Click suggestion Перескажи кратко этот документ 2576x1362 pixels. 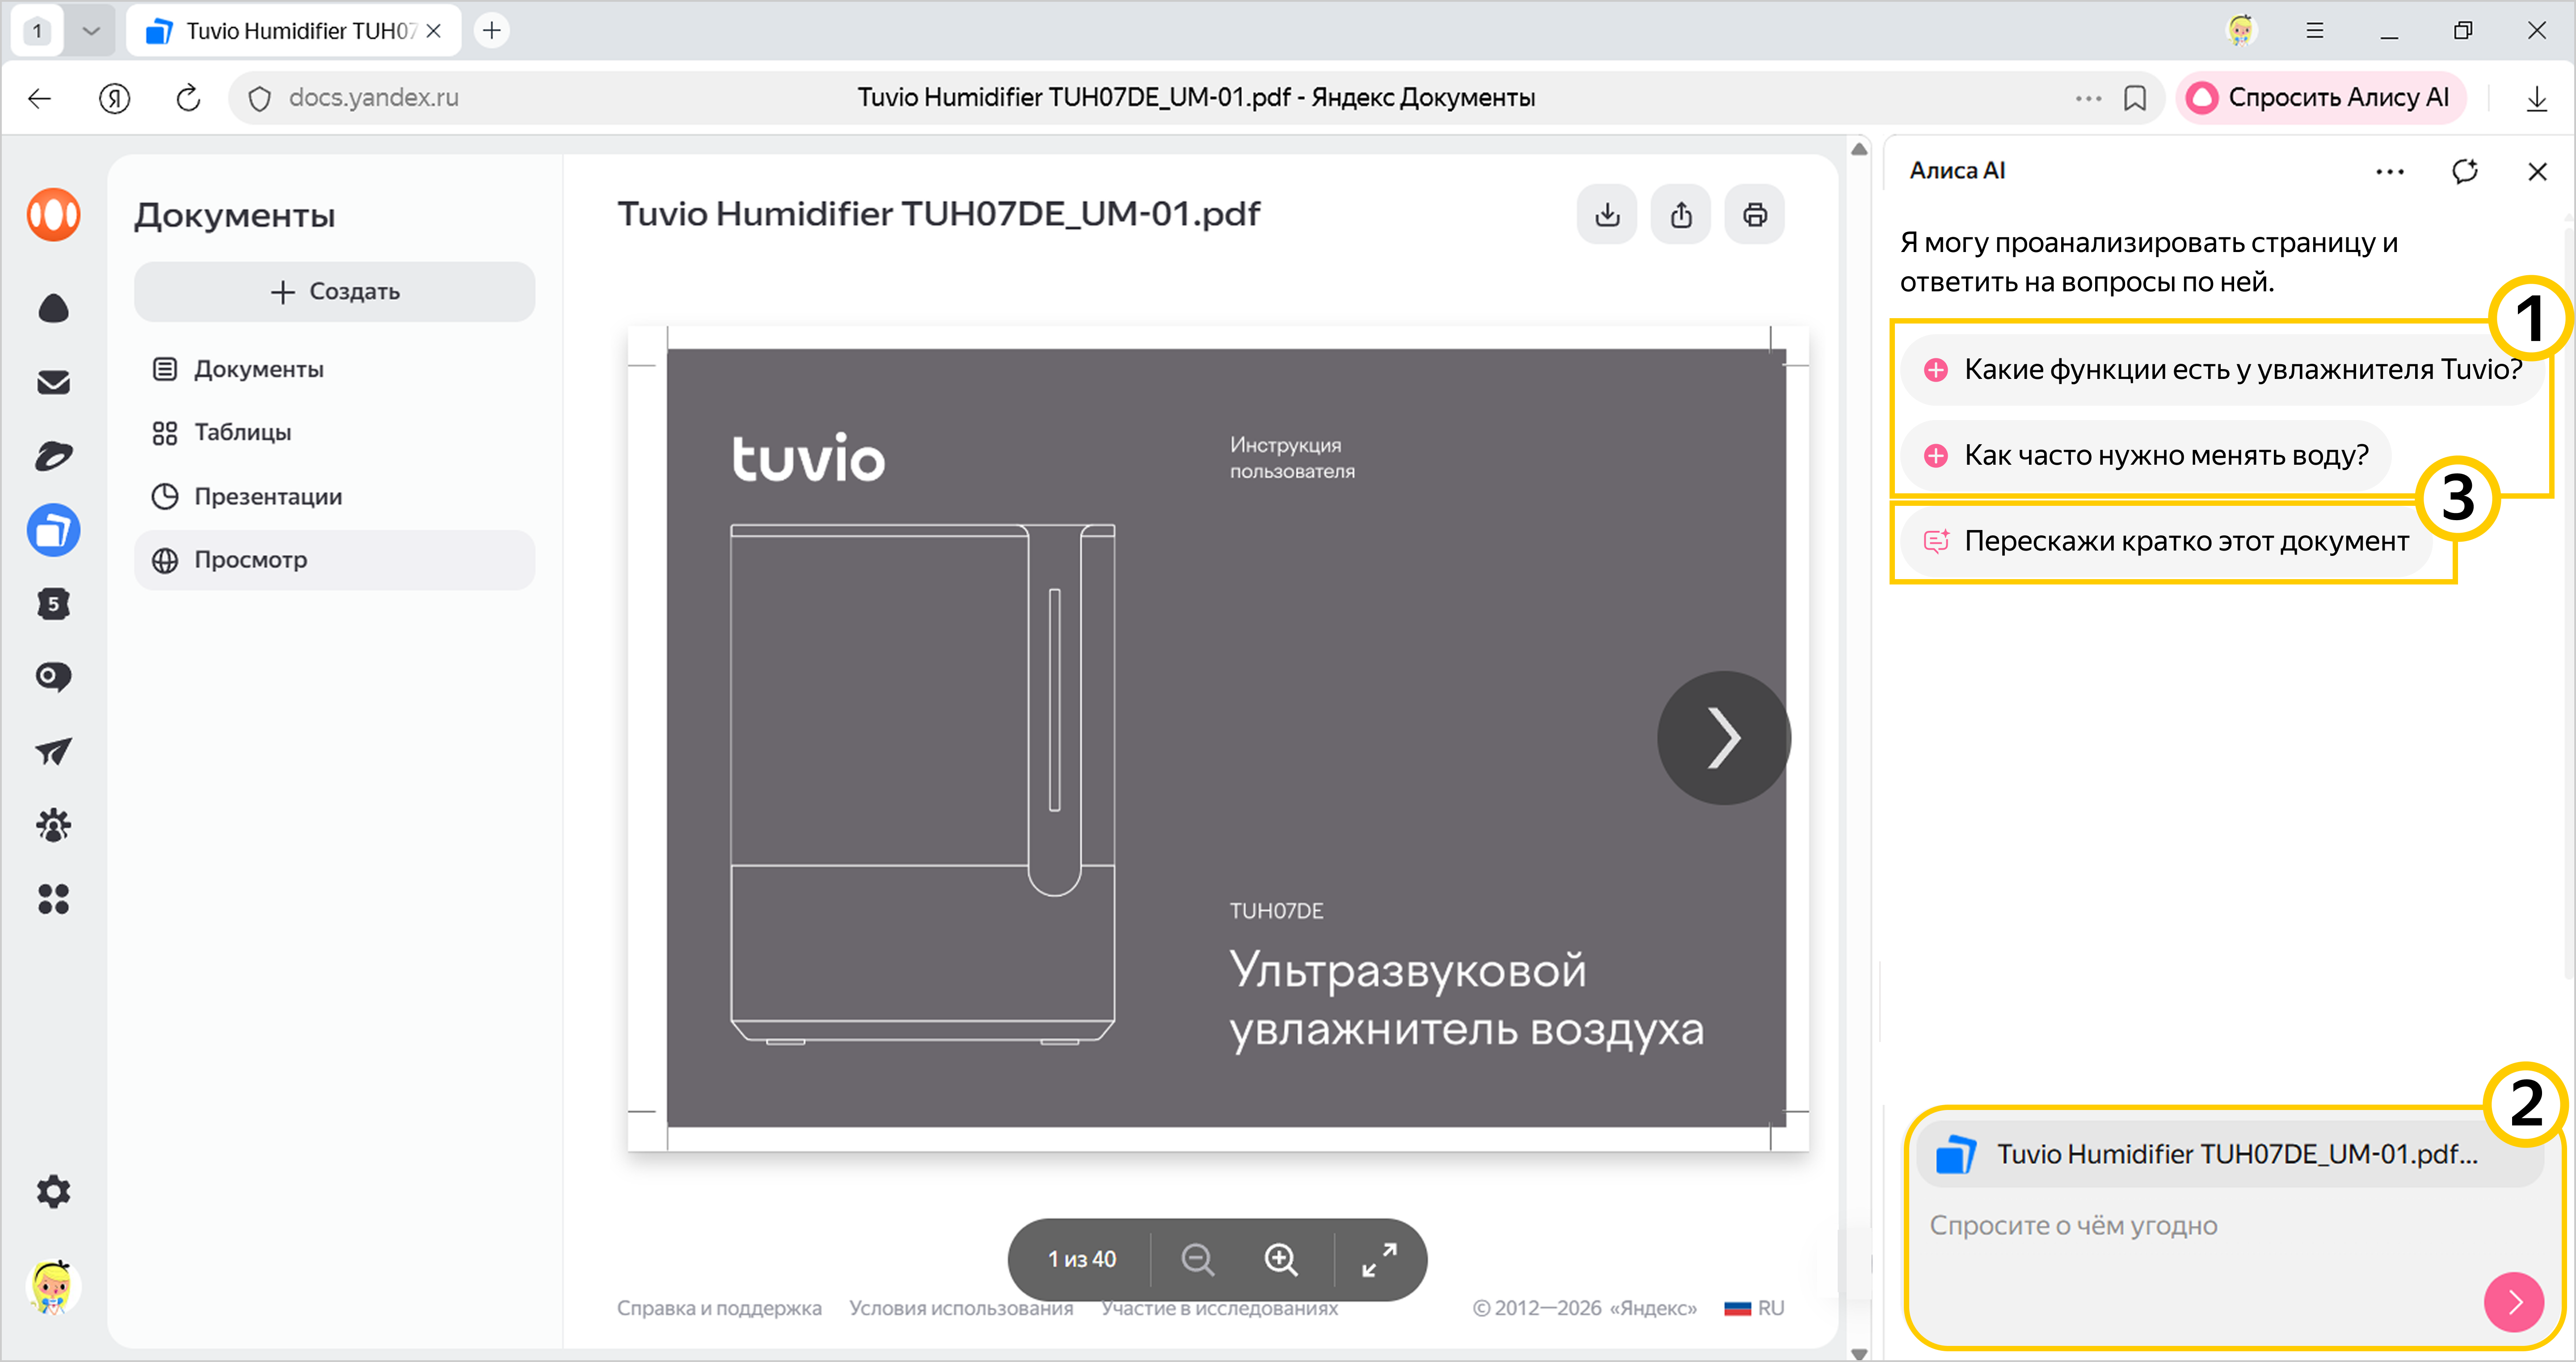pos(2185,541)
